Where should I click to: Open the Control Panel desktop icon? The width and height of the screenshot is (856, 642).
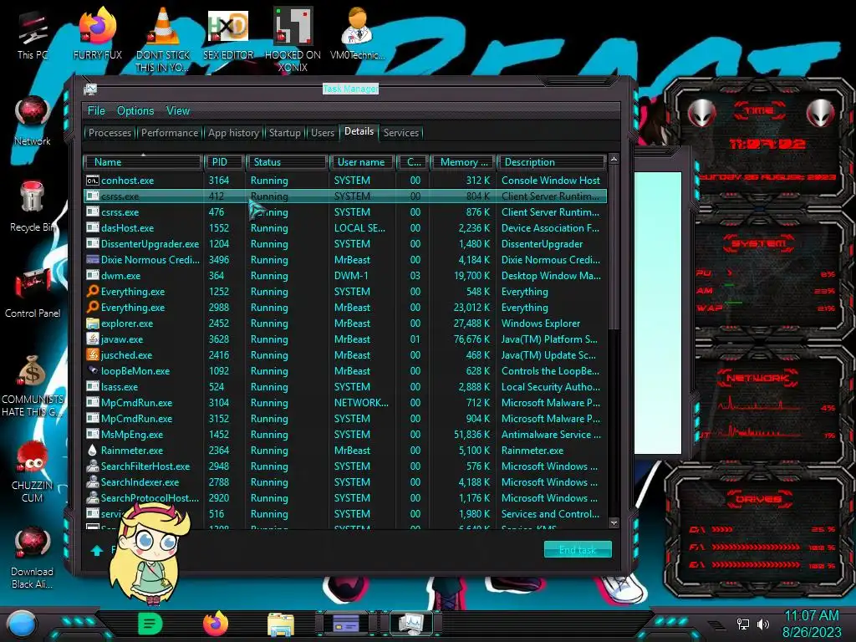[x=33, y=293]
